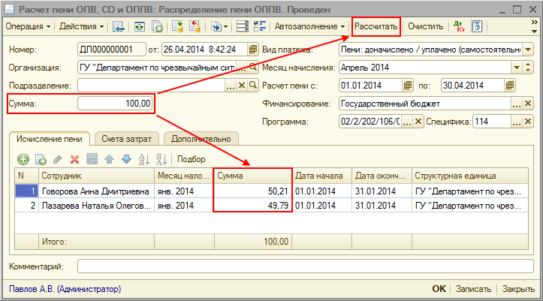Click the Записать button
Screen dimensions: 543x301
(x=473, y=289)
